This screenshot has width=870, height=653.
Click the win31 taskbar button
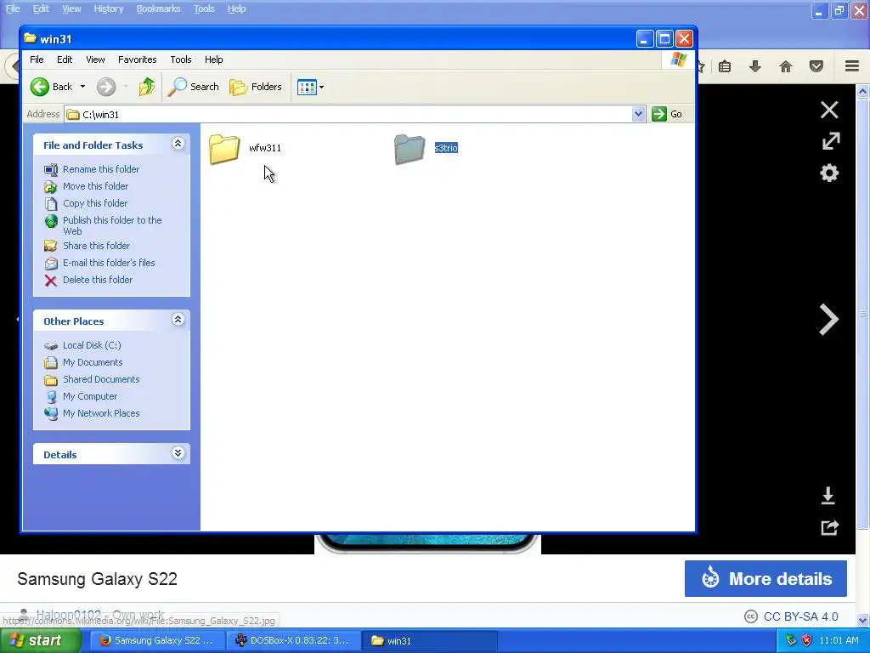pos(429,641)
